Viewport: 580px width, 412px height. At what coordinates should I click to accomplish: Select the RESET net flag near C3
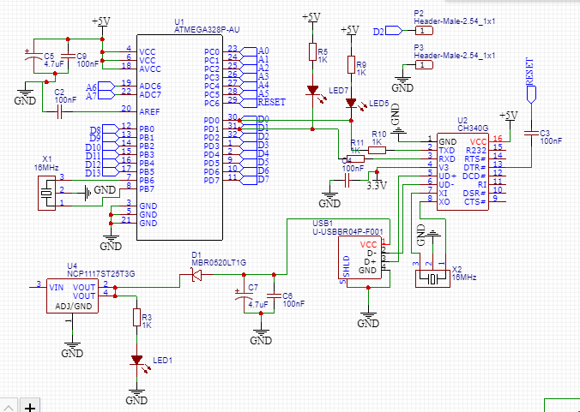(x=531, y=94)
